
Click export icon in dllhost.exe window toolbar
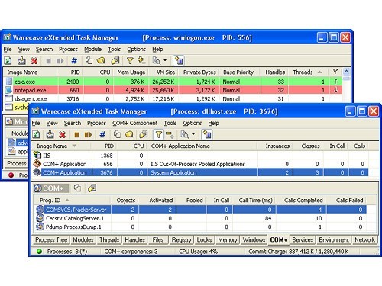50,134
